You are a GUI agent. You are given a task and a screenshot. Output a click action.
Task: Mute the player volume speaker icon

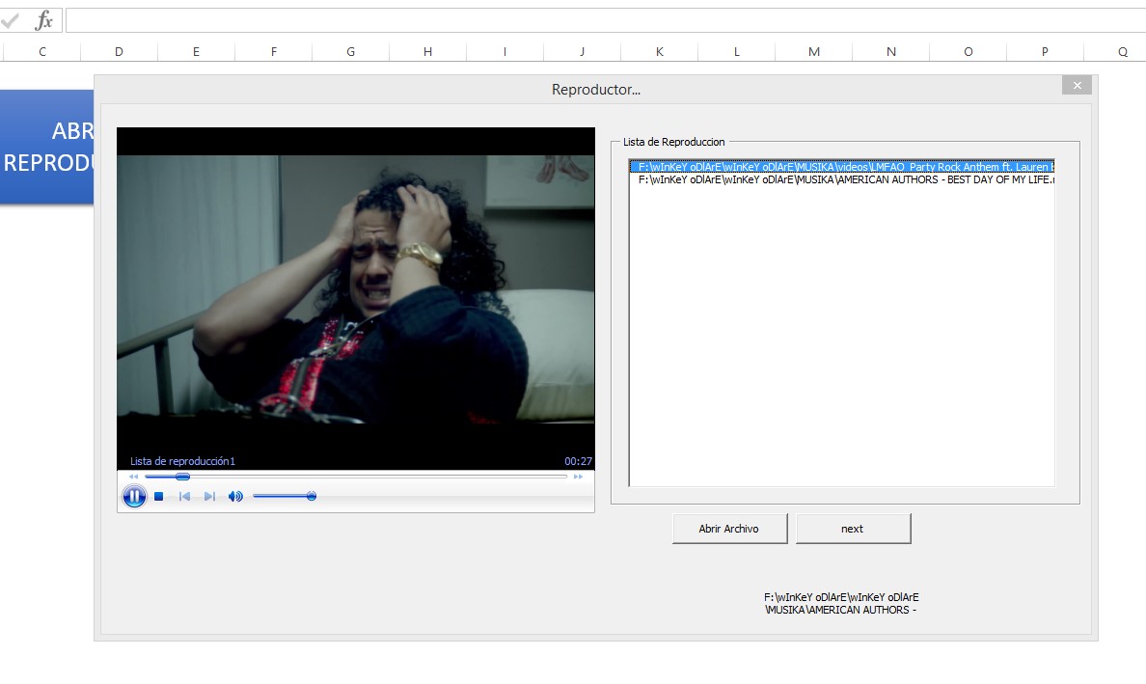[x=235, y=497]
